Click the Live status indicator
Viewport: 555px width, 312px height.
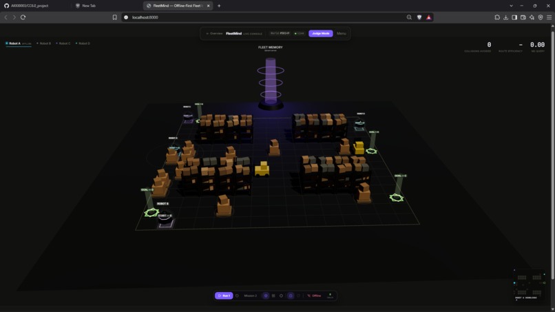[x=299, y=33]
